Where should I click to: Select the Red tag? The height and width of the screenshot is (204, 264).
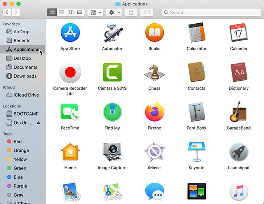[x=23, y=142]
